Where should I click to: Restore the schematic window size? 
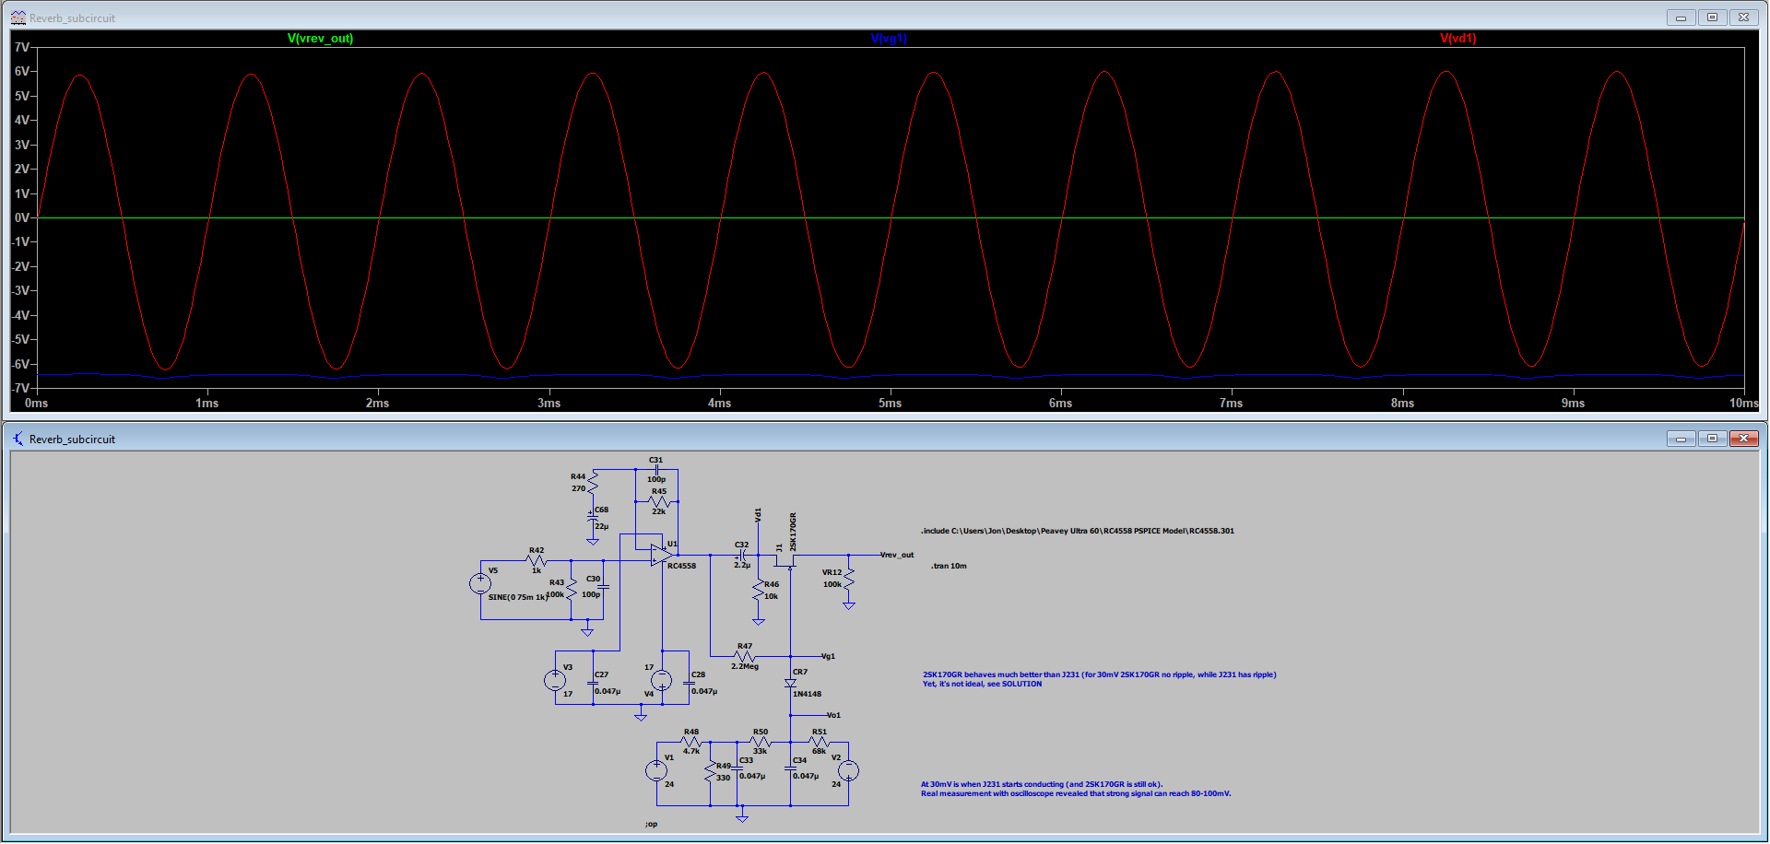pyautogui.click(x=1712, y=439)
